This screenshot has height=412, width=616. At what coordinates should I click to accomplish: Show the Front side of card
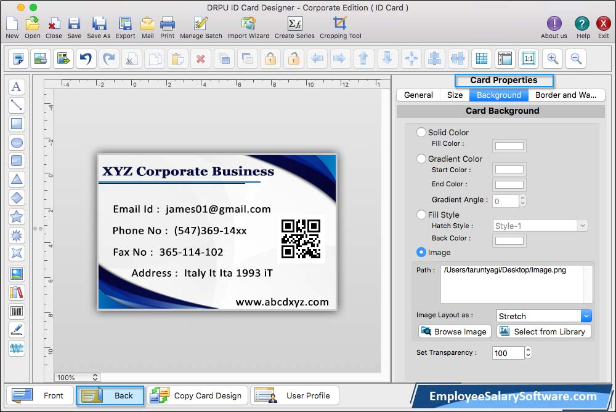pos(40,395)
